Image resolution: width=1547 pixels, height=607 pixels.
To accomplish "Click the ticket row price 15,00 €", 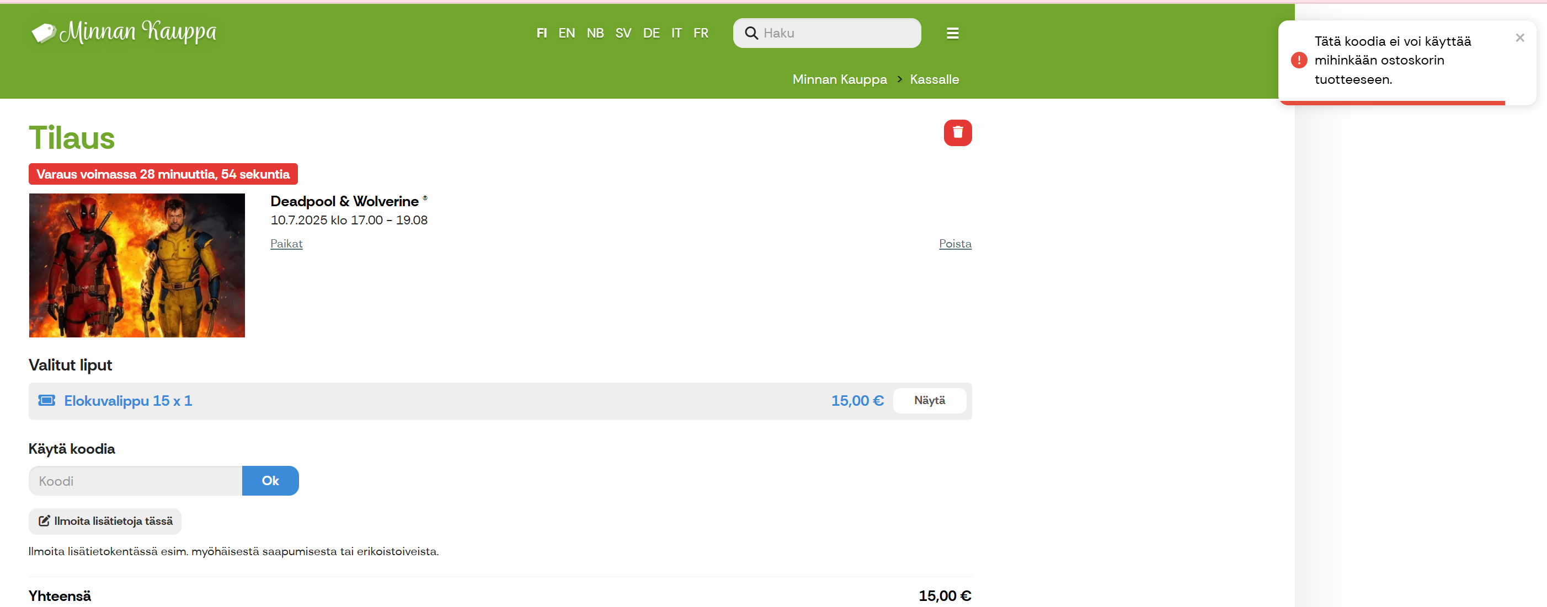I will click(x=857, y=400).
